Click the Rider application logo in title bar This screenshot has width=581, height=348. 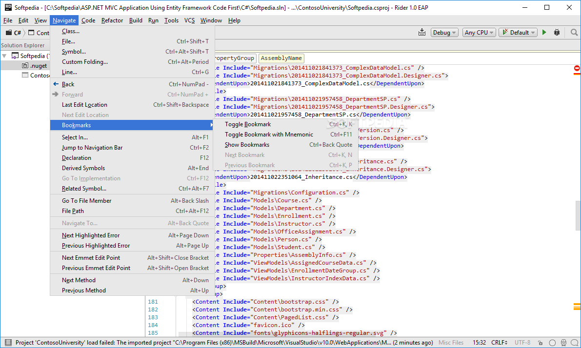(x=8, y=7)
